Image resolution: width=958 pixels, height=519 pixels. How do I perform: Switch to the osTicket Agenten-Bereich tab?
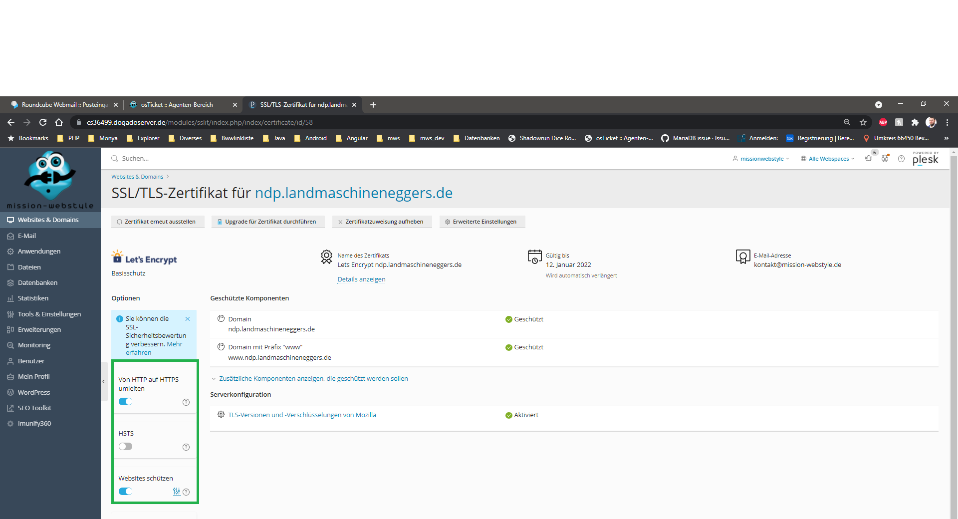(x=177, y=105)
